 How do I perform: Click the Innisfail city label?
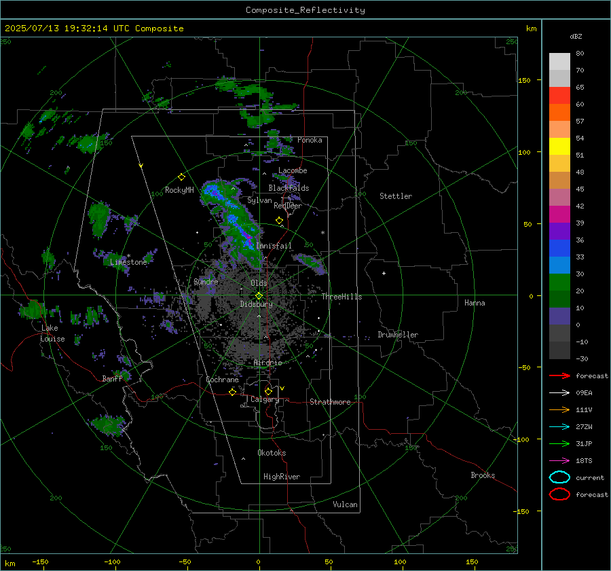tap(274, 246)
